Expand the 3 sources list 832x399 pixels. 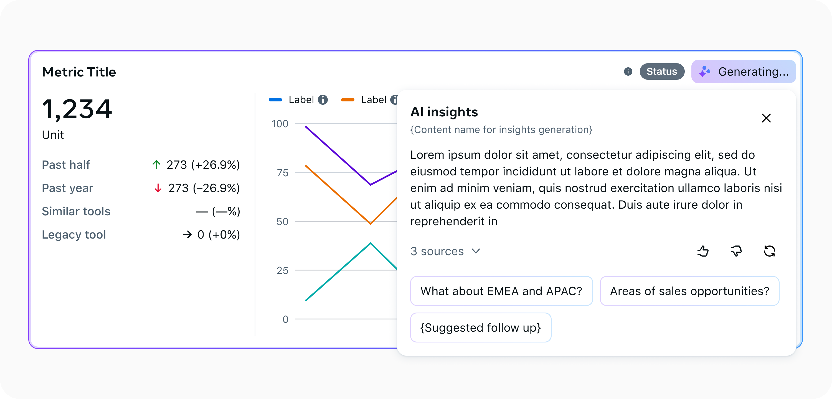click(438, 252)
